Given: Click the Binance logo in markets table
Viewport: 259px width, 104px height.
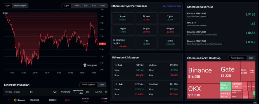Looking at the screenshot, I should coord(15,100).
